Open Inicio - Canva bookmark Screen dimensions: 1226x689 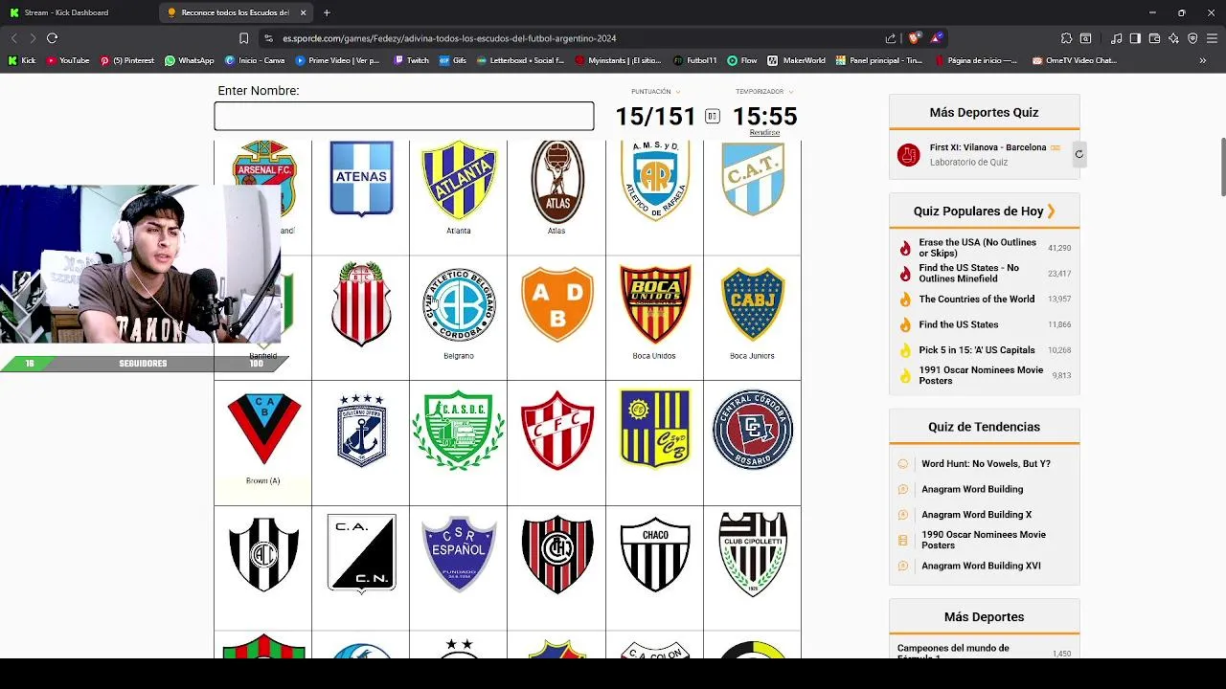(x=255, y=60)
